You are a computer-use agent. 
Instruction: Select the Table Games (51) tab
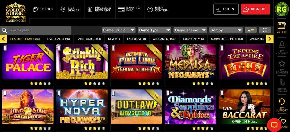tap(89, 39)
